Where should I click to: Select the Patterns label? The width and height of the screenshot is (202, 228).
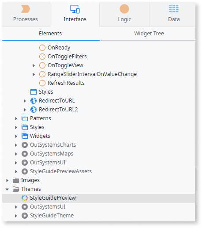pos(41,118)
